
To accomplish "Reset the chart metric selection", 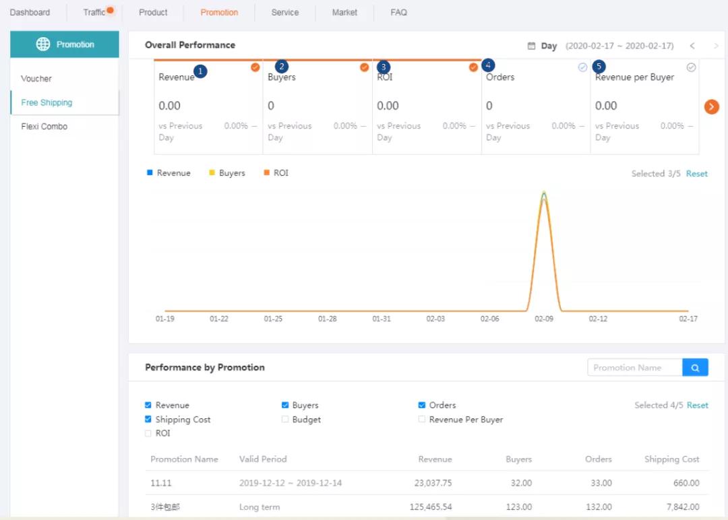I will click(697, 174).
